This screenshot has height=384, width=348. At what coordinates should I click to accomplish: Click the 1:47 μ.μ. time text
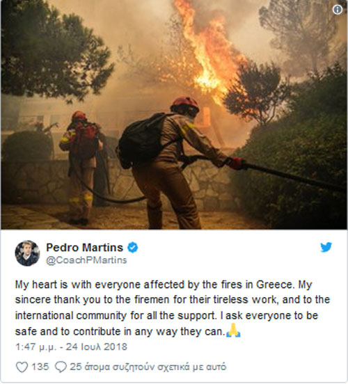[36, 347]
